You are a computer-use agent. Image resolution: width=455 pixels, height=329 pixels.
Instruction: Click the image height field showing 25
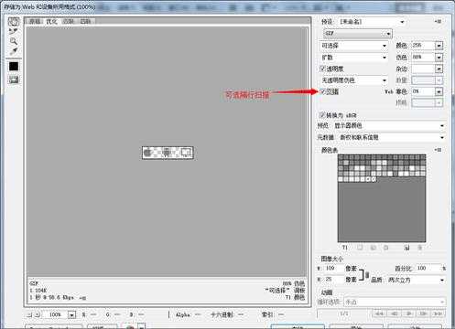tap(332, 279)
